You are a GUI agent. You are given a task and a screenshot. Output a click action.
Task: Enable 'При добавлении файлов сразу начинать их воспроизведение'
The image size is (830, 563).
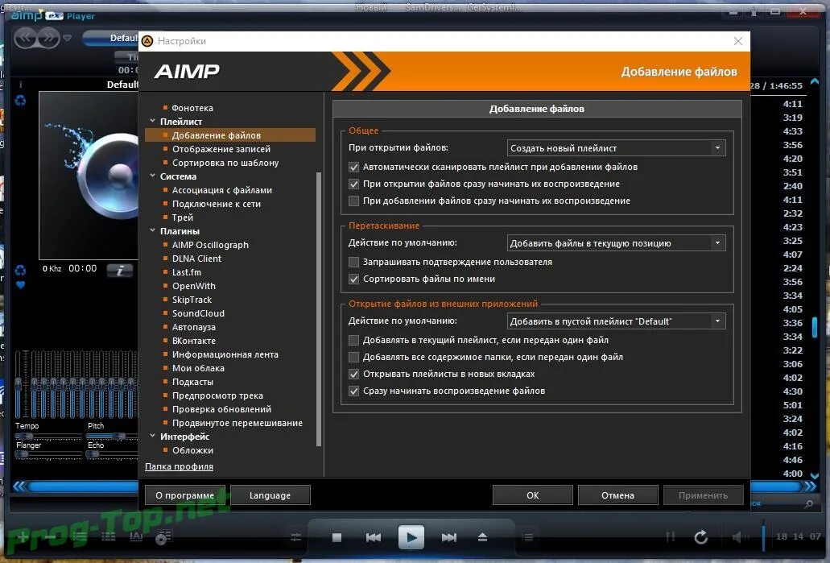pos(353,201)
